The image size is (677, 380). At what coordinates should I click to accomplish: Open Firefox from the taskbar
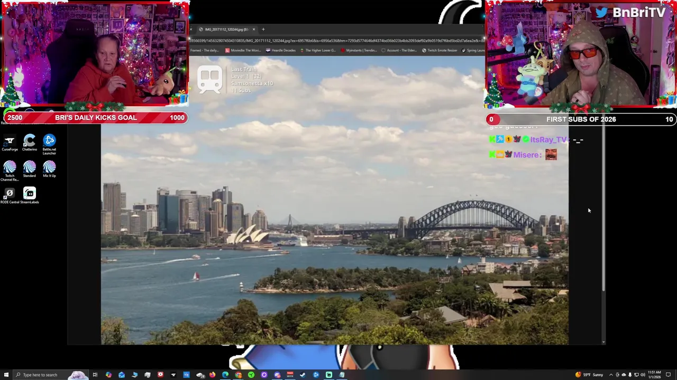213,375
